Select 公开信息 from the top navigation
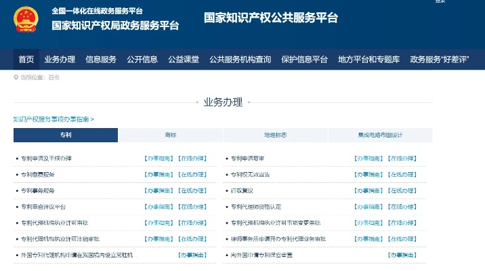Viewport: 485px width, 271px height. (142, 59)
